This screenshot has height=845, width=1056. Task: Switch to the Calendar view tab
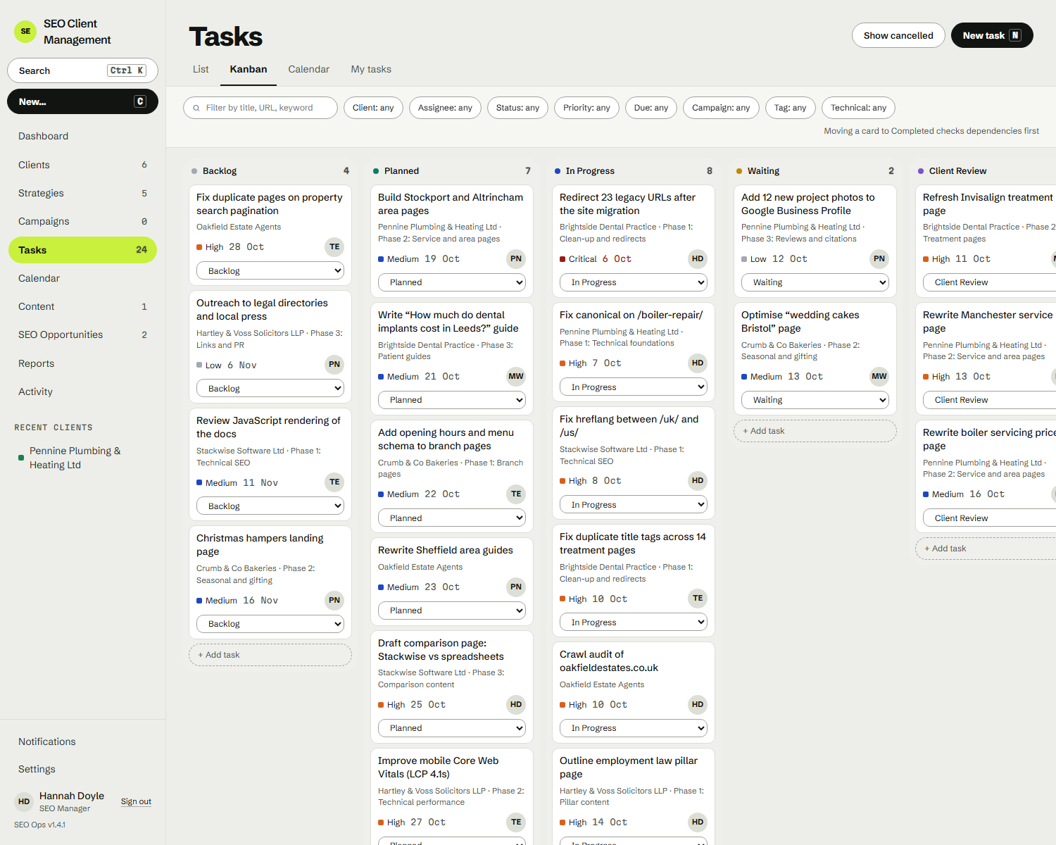coord(308,69)
